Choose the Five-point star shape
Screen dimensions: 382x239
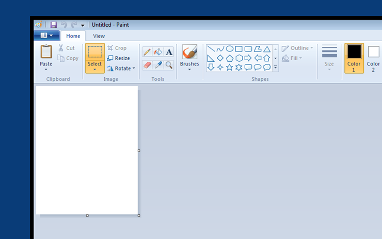(230, 67)
